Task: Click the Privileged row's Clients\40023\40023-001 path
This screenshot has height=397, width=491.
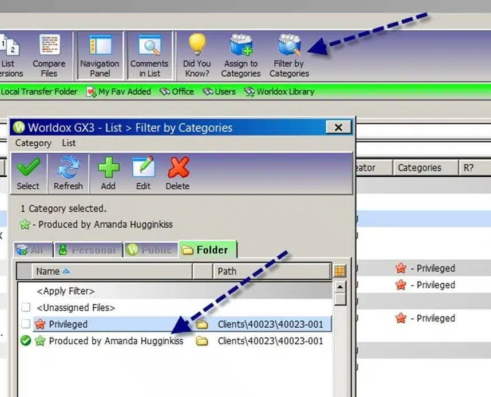Action: coord(271,324)
